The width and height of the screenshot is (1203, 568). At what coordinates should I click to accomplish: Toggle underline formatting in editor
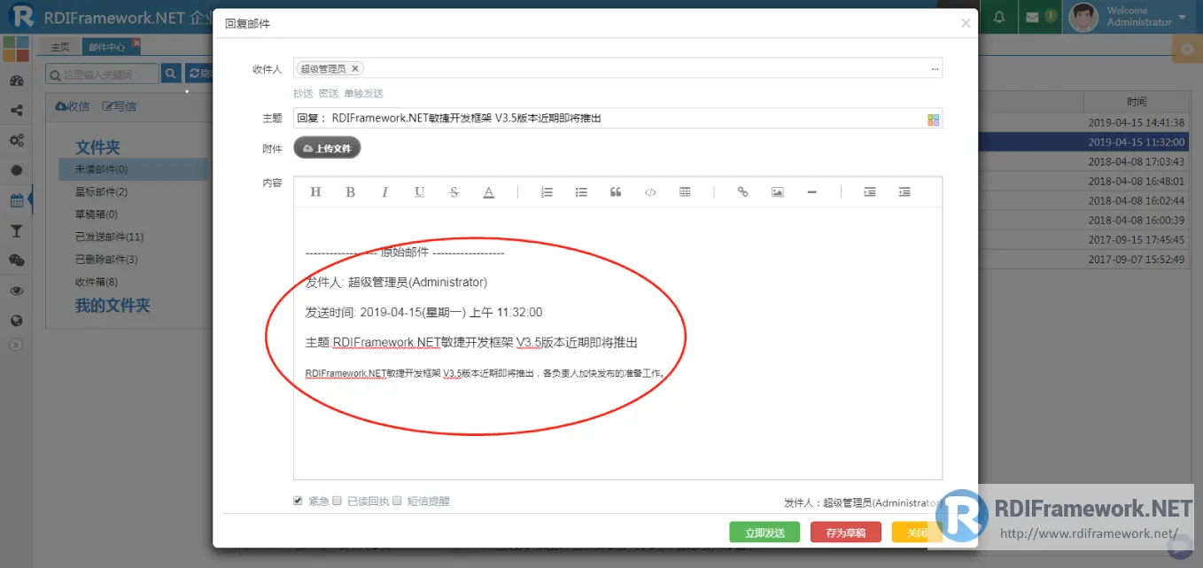click(x=419, y=192)
